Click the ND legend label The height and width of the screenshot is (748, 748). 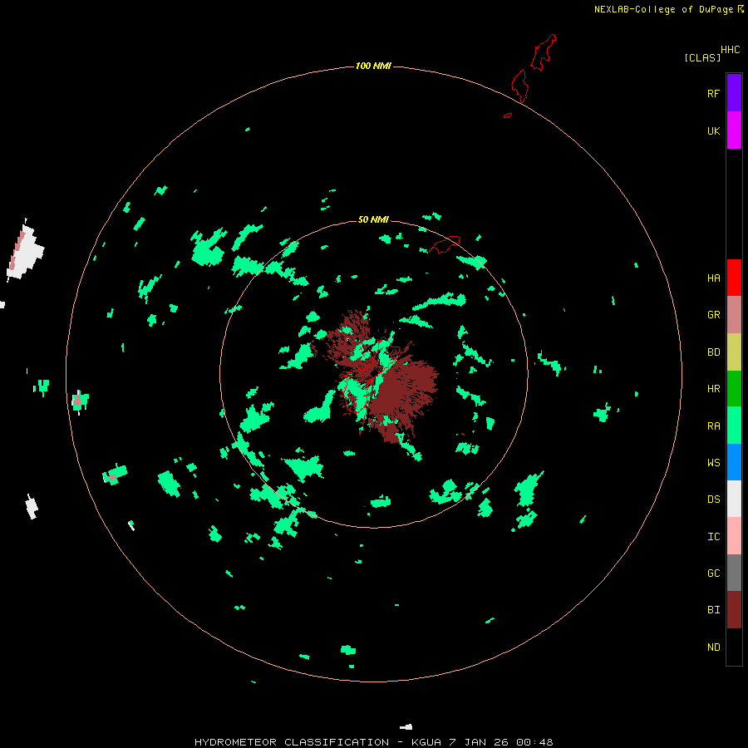(x=714, y=647)
